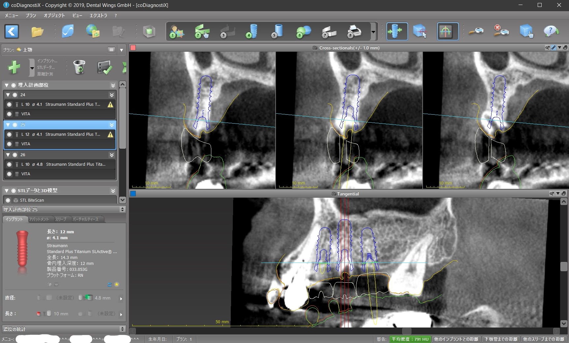569x343 pixels.
Task: Click the checklist with green checkmark icon
Action: (x=105, y=67)
